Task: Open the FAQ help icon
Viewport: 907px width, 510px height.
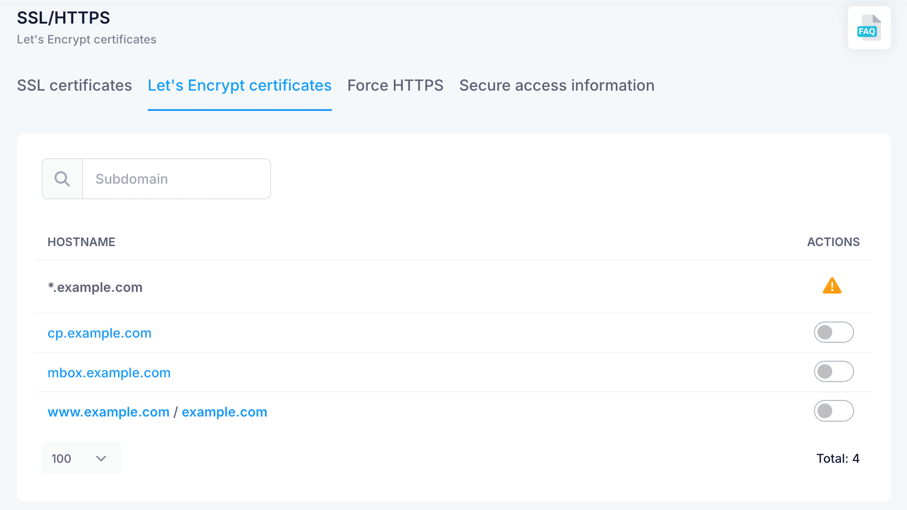Action: click(869, 28)
